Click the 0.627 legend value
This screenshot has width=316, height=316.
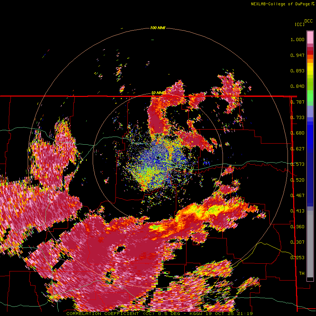coord(297,149)
